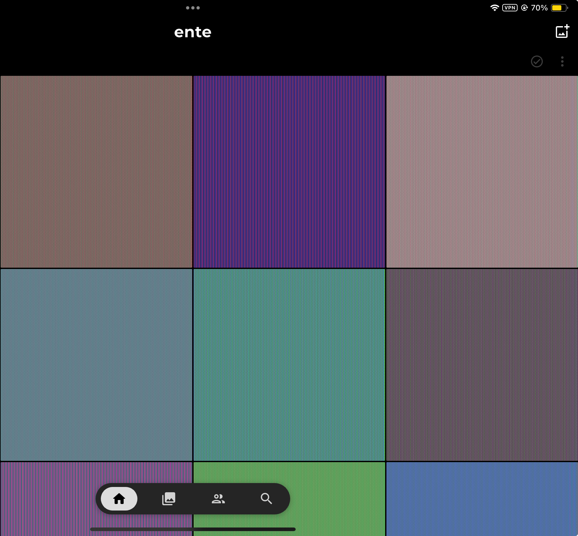Tap the Wi-Fi status icon
Viewport: 578px width, 536px height.
[x=495, y=8]
